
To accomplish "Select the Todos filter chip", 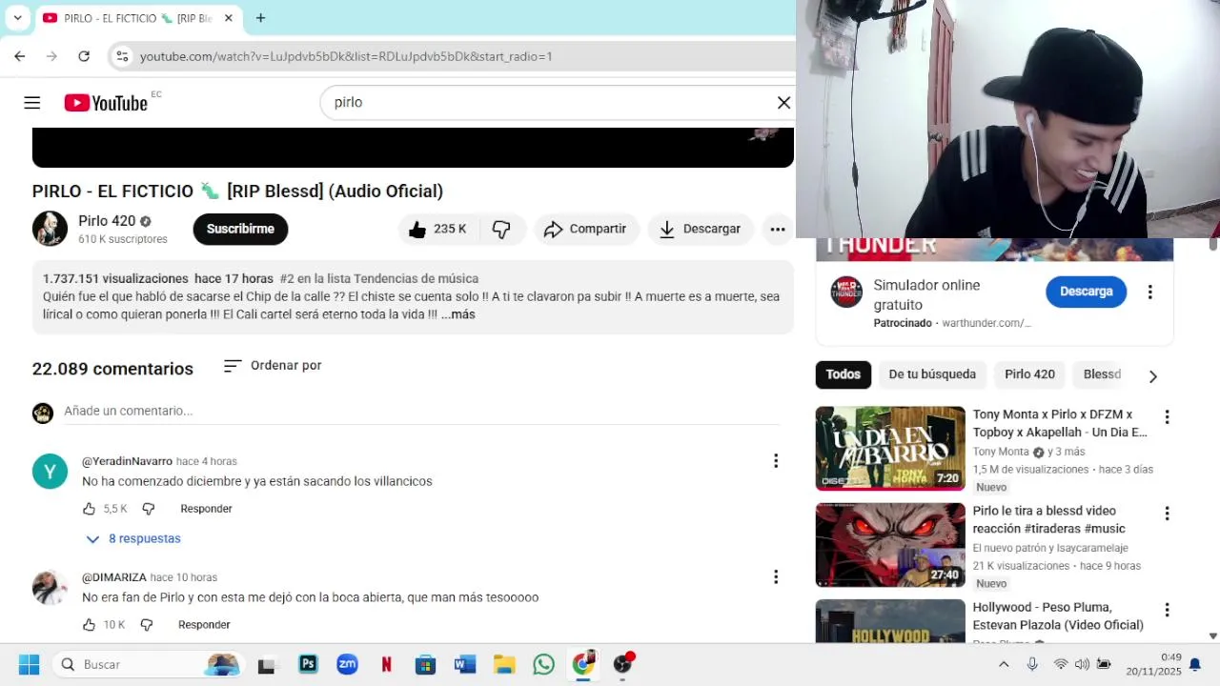I will point(843,374).
